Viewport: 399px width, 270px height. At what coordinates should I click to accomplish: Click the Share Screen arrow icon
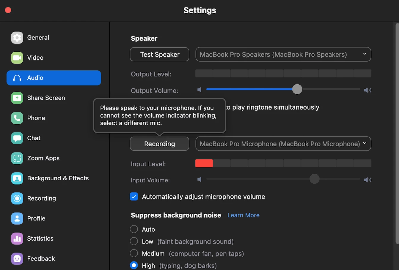click(x=17, y=98)
